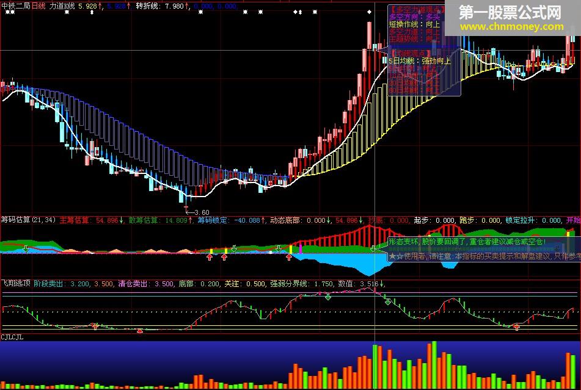Click the rightmost red up arrow on 飞翔逃顶 line
The height and width of the screenshot is (390, 581).
coord(516,327)
